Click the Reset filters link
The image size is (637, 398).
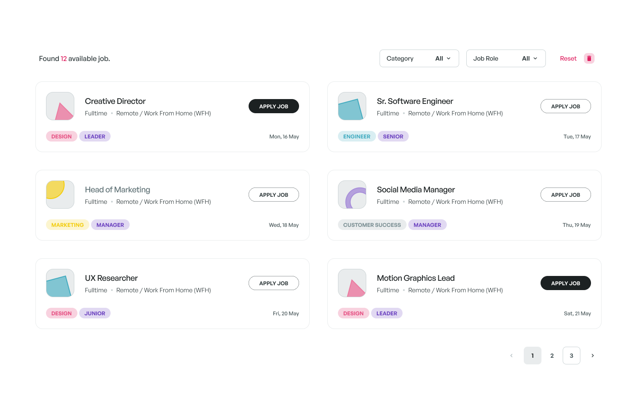[568, 58]
